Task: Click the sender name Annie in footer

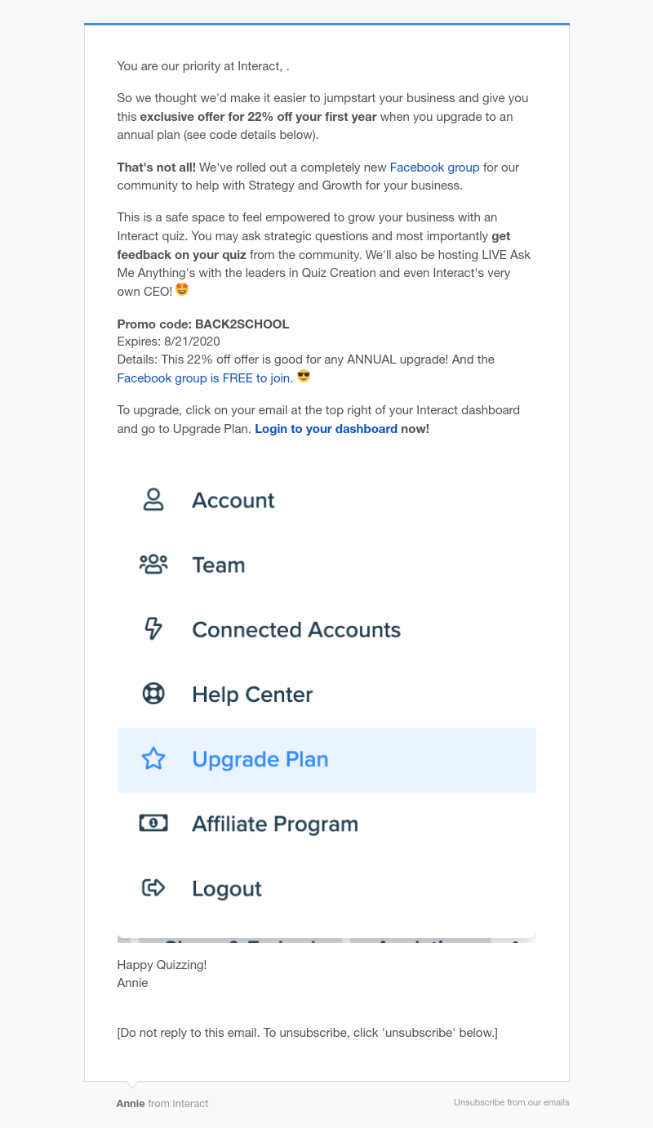Action: pos(131,1103)
